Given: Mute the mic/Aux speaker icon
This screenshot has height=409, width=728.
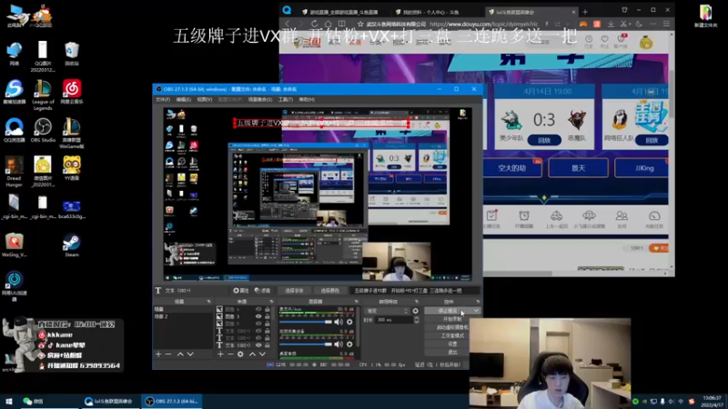Looking at the screenshot, I should coord(339,322).
